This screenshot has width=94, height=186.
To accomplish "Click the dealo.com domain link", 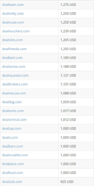I will coord(10,137).
